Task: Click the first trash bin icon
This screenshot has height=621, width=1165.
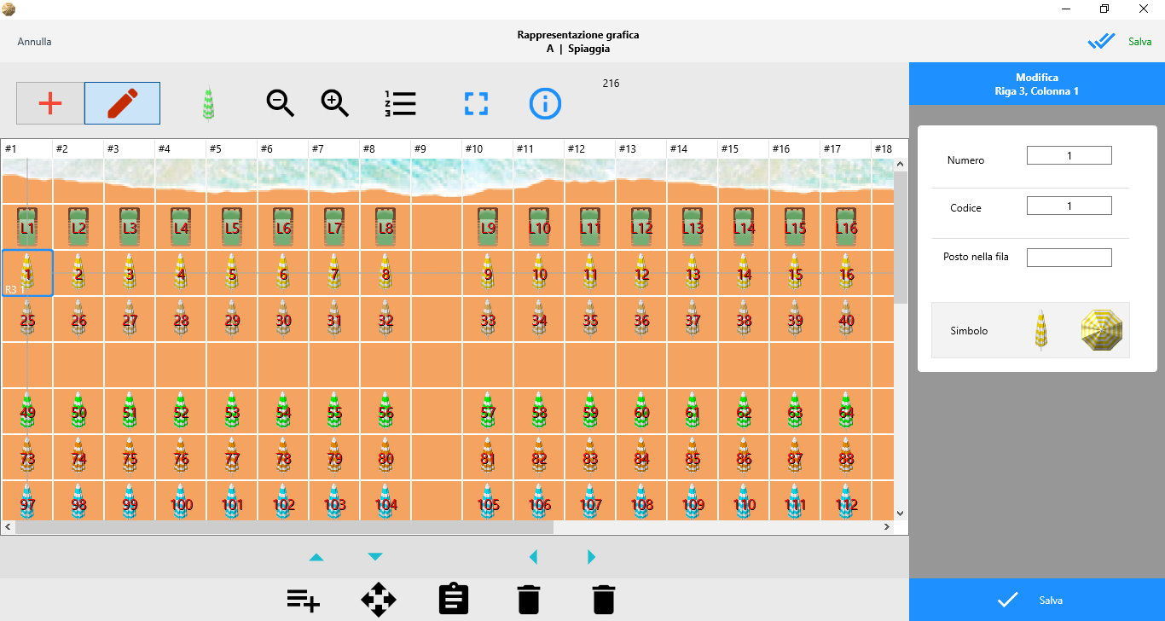Action: pos(529,599)
